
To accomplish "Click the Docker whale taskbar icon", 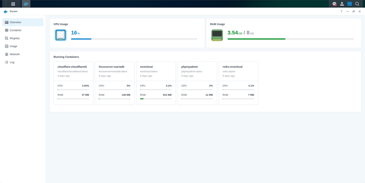I will (x=26, y=4).
